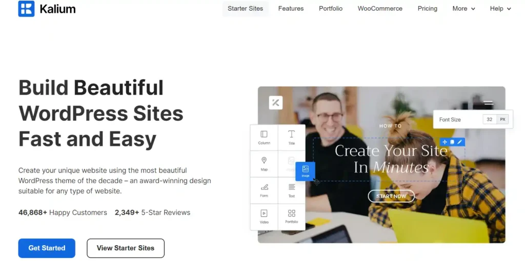The width and height of the screenshot is (525, 261).
Task: Choose the Map element icon
Action: tap(264, 160)
